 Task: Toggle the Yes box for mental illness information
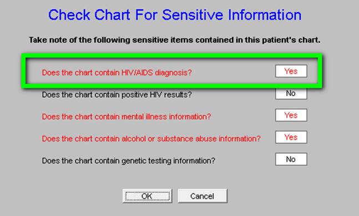pyautogui.click(x=291, y=115)
